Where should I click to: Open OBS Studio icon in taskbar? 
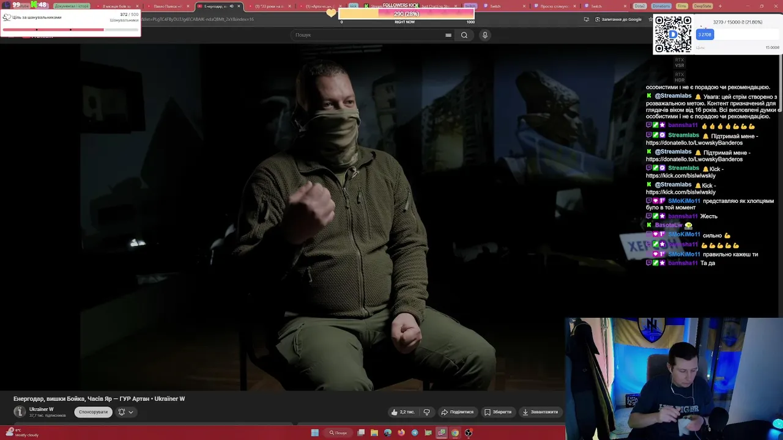pos(469,433)
